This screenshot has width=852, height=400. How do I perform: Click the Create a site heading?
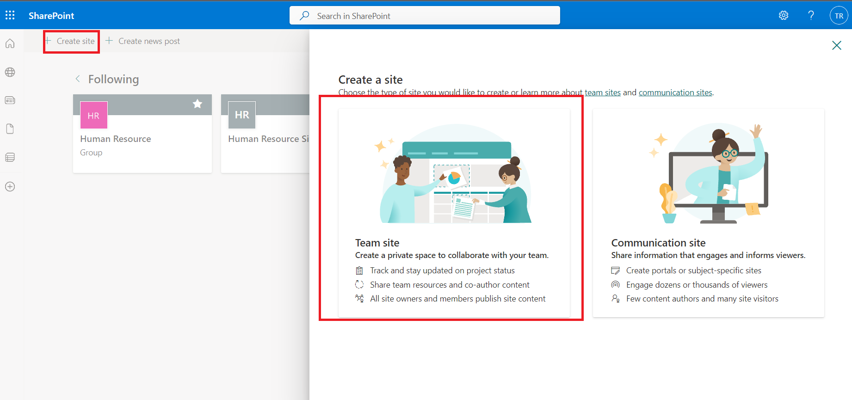[x=370, y=80]
